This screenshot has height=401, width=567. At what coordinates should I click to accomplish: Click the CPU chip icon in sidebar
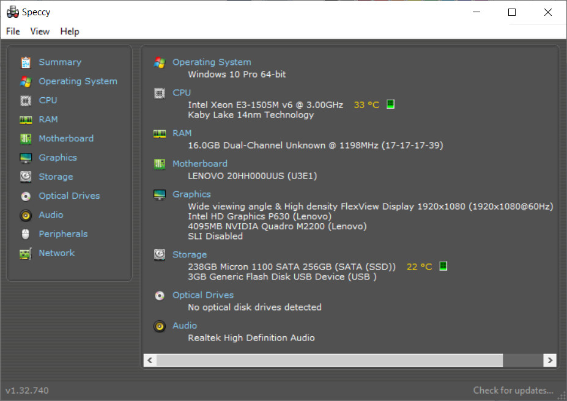[26, 101]
